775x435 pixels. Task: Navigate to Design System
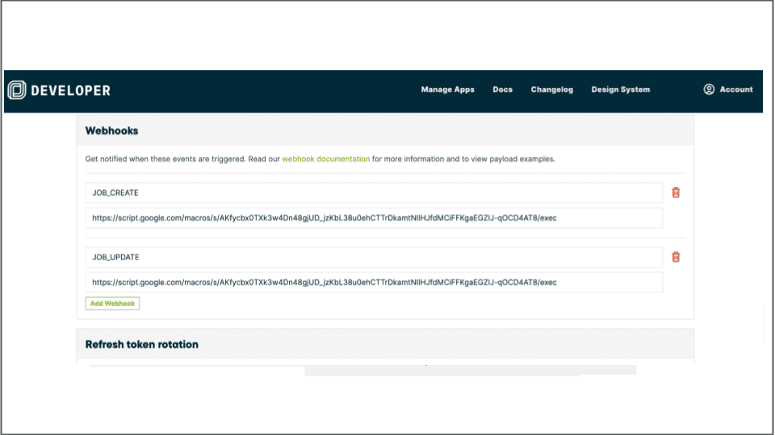620,89
